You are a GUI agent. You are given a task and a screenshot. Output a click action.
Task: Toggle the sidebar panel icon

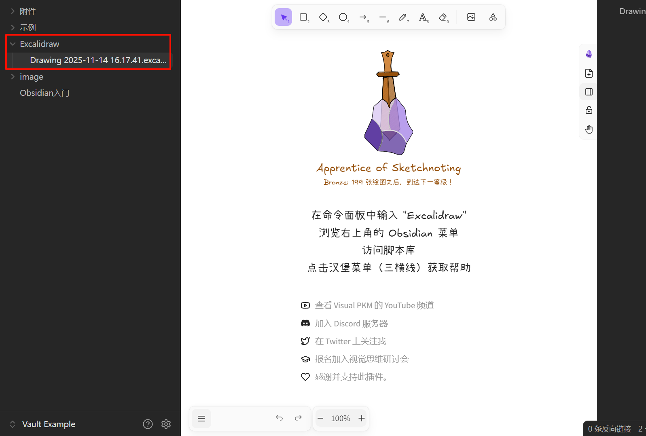[589, 92]
